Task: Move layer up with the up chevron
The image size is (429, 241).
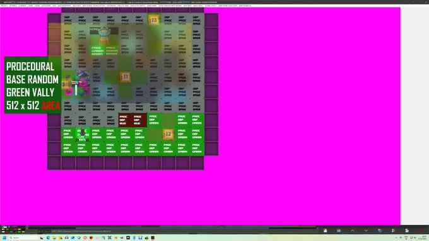Action: pos(353,231)
